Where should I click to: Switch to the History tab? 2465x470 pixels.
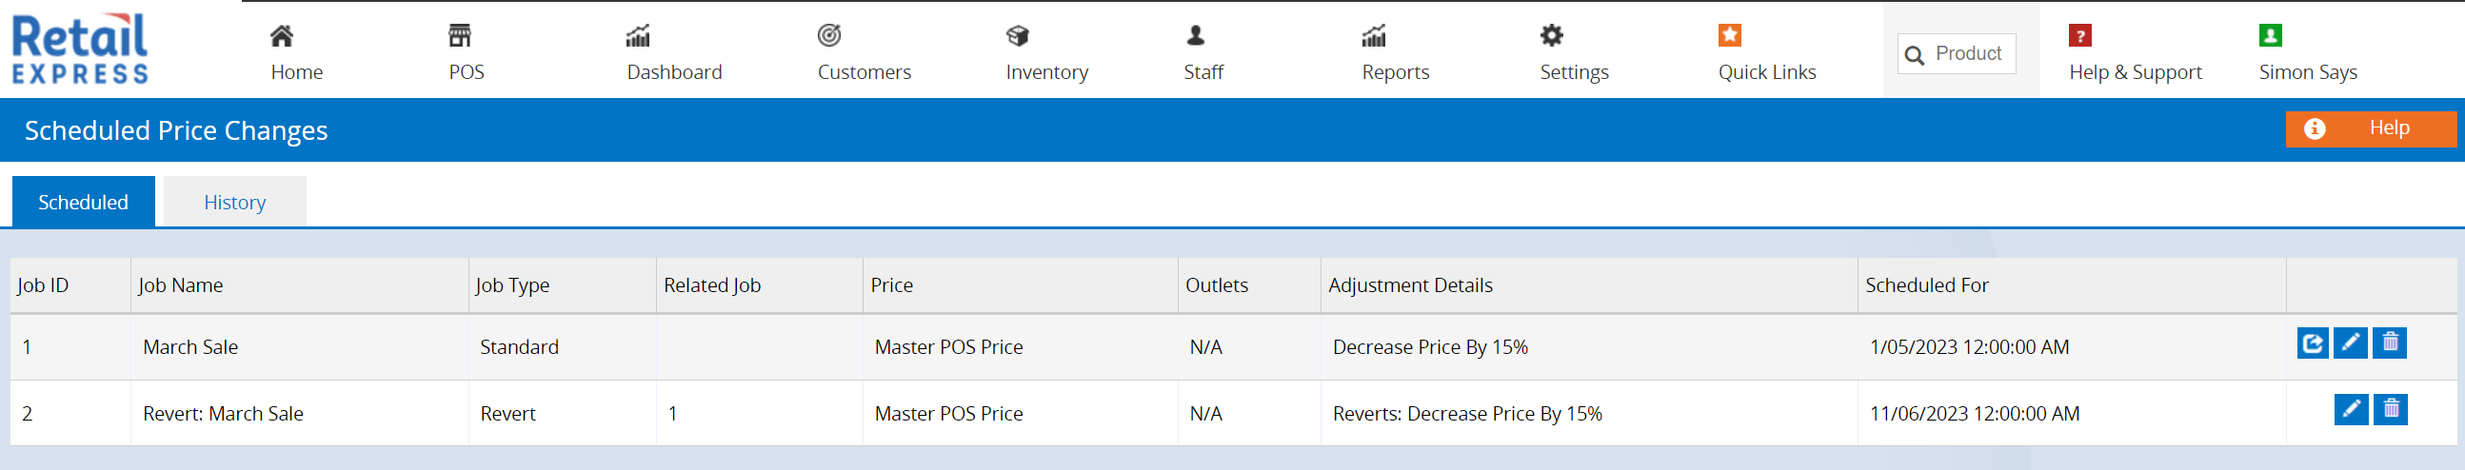click(x=234, y=202)
